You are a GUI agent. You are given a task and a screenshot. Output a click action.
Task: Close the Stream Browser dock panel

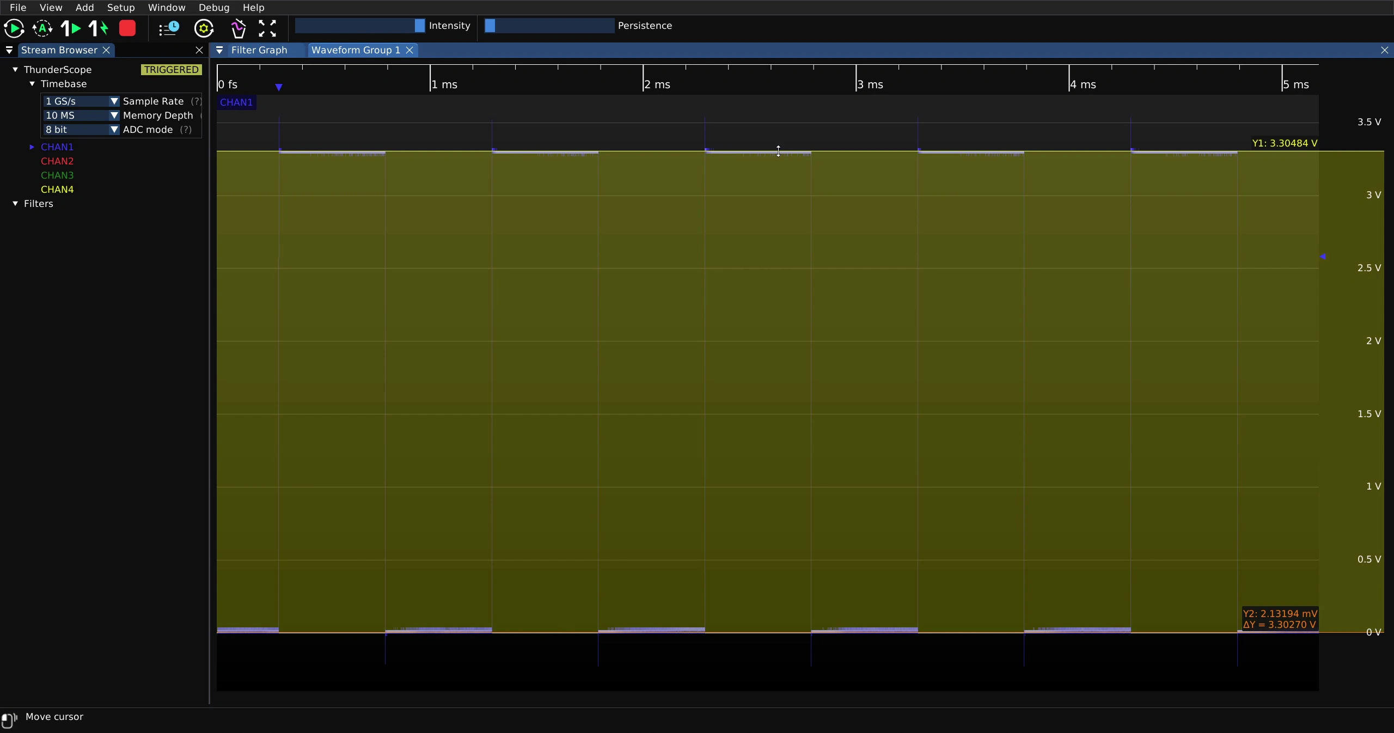(x=199, y=50)
